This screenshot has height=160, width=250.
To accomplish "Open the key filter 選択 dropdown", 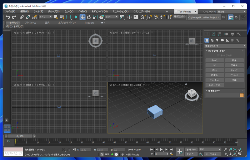I will pyautogui.click(x=210, y=149).
